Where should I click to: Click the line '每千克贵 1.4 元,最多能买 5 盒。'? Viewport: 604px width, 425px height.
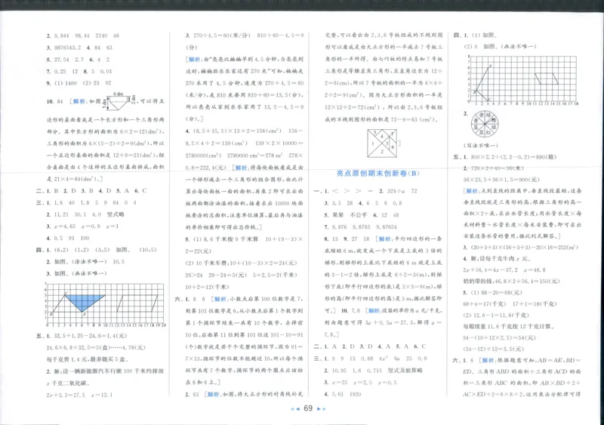[87, 359]
